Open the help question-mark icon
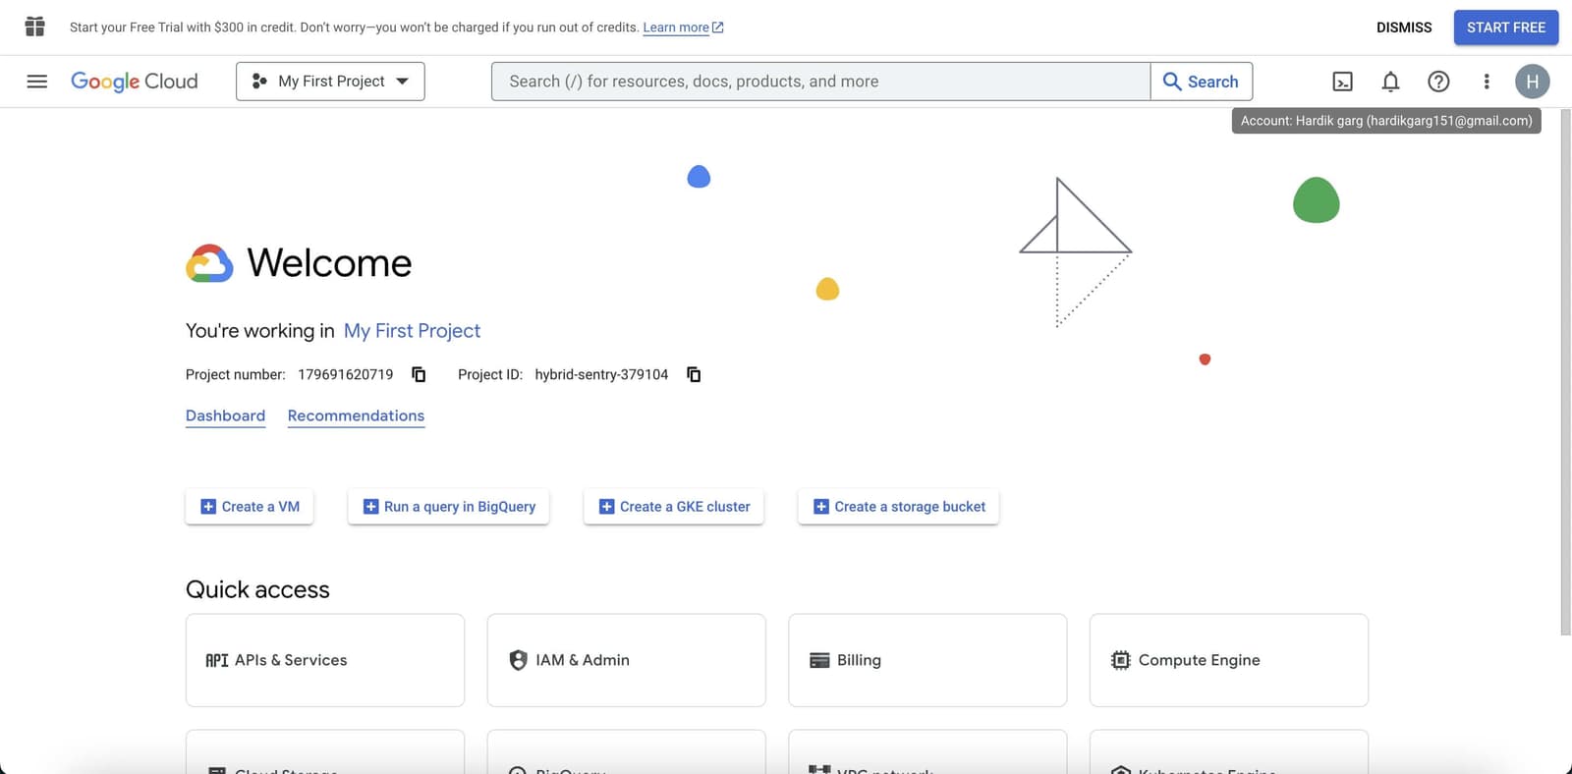 click(1438, 82)
